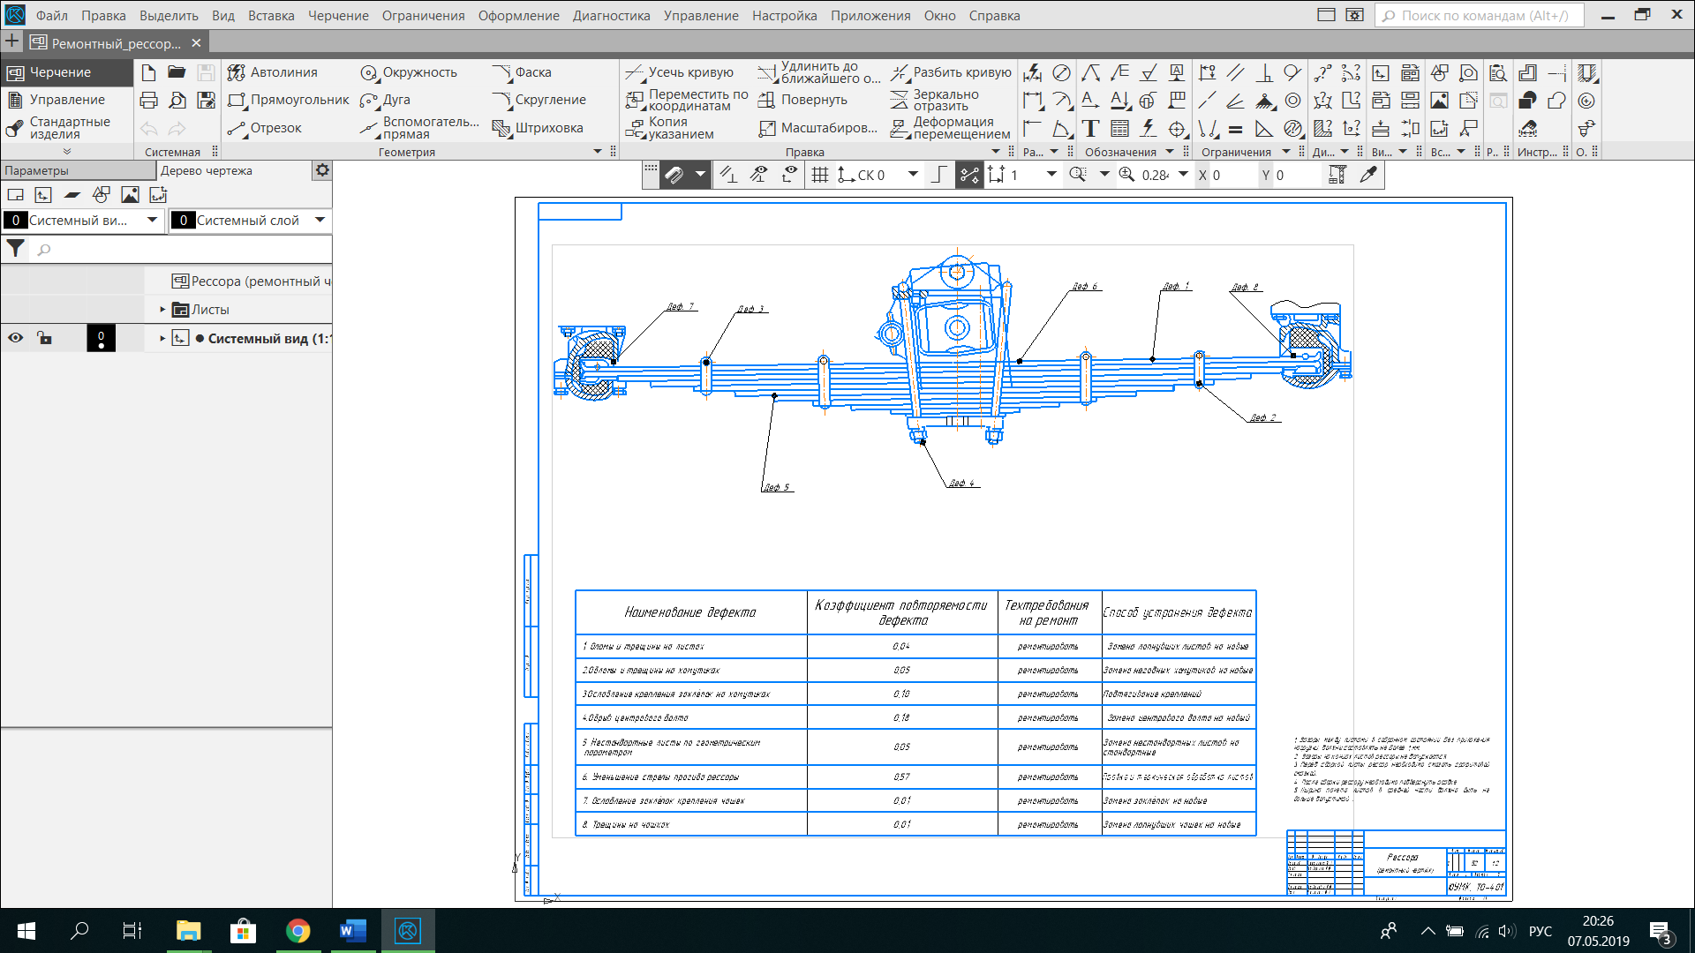Open Google Chrome from the taskbar
The image size is (1695, 953).
click(298, 931)
